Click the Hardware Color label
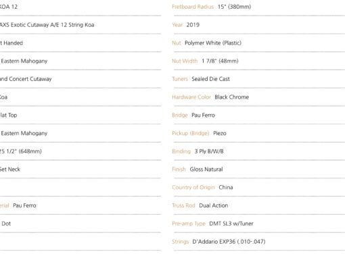 [191, 97]
